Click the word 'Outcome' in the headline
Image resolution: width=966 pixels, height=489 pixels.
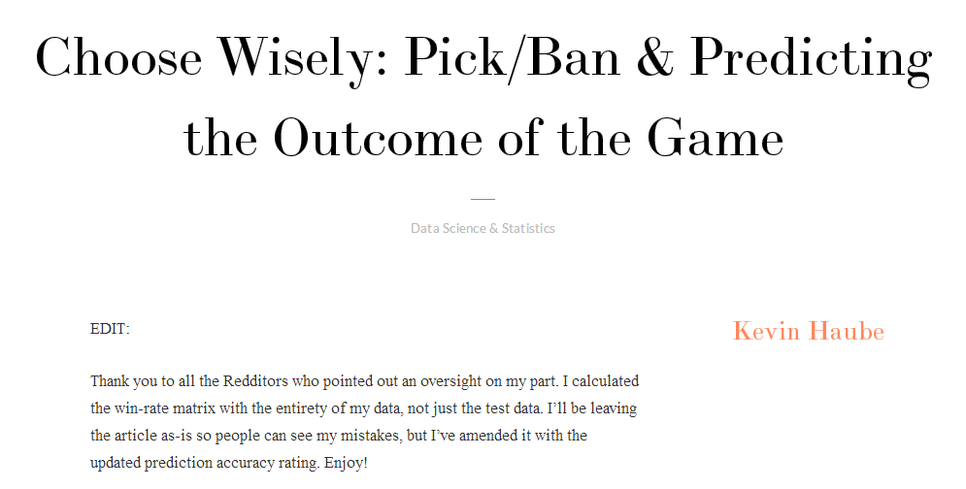point(378,138)
